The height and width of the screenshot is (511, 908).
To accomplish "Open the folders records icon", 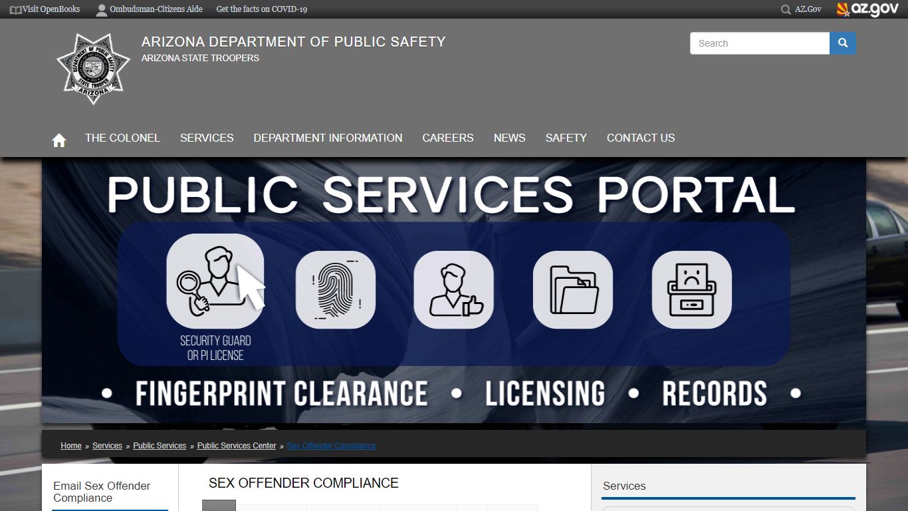I will tap(573, 289).
